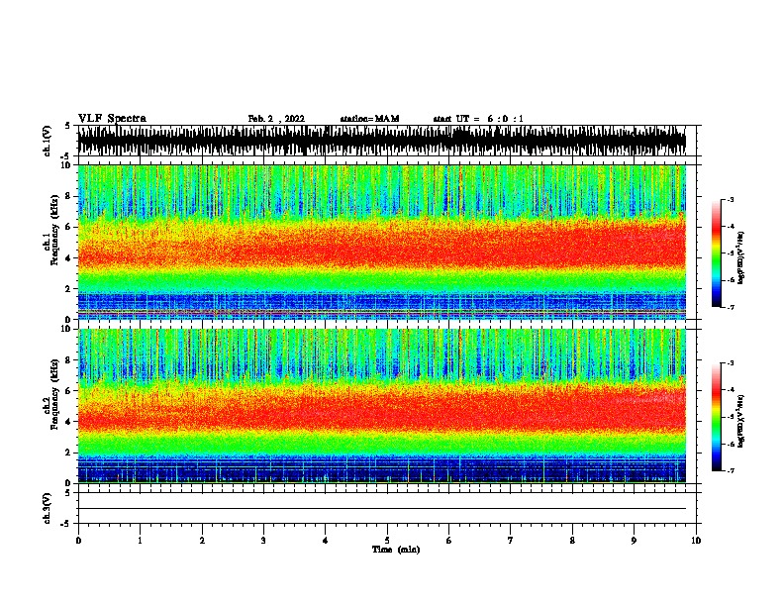Viewport: 784px width, 606px height.
Task: Click time axis tick label "8"
Action: click(572, 541)
